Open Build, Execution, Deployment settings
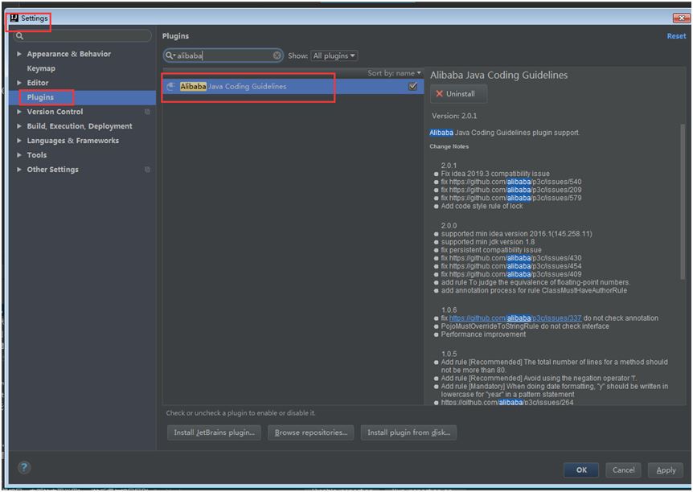Viewport: 693px width, 492px height. pos(80,126)
